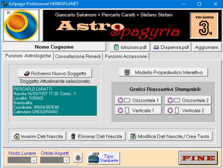Click the teal selected subject info box
The image size is (223, 168).
click(x=55, y=101)
